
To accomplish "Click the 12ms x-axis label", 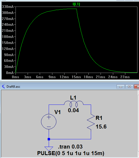I will (x=64, y=77).
